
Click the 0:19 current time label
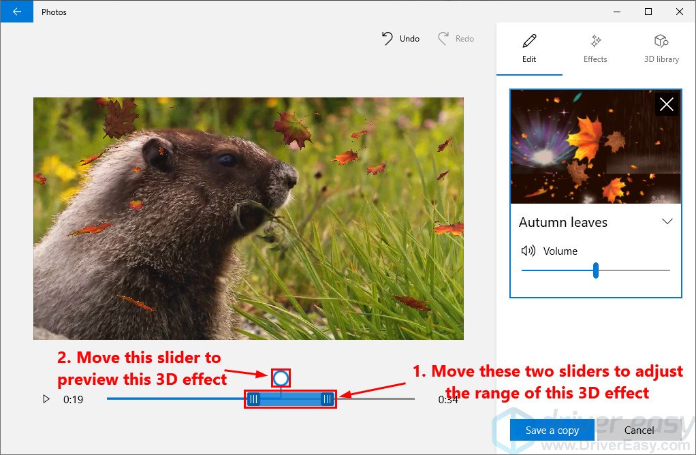point(74,400)
